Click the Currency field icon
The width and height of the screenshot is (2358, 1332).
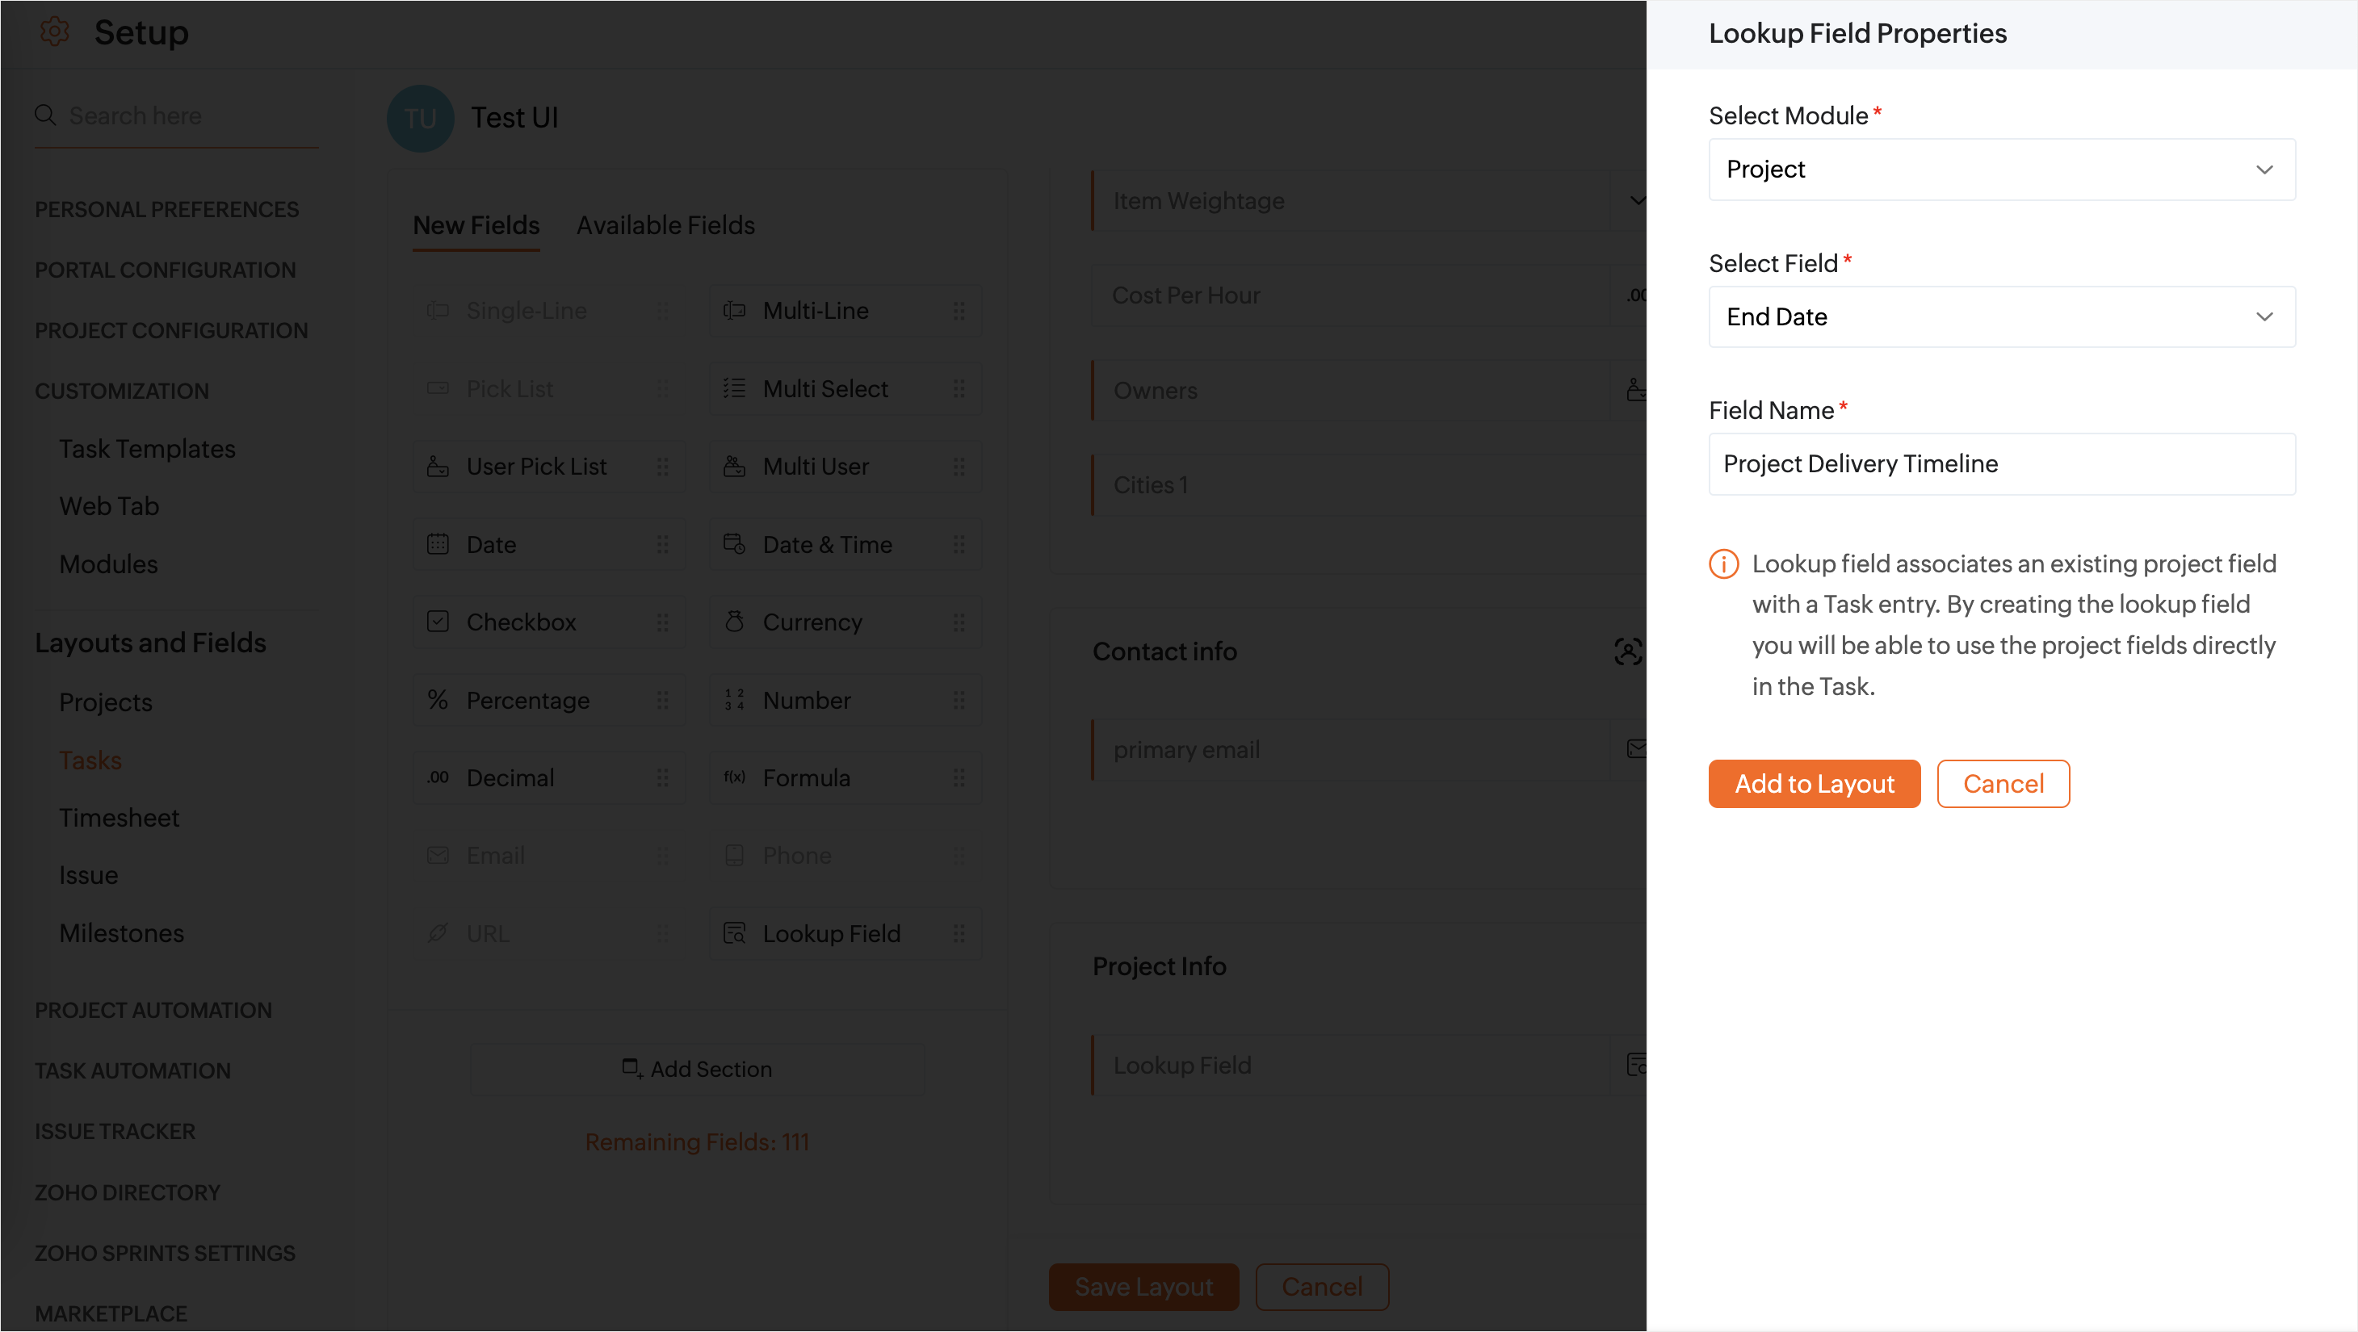point(734,622)
